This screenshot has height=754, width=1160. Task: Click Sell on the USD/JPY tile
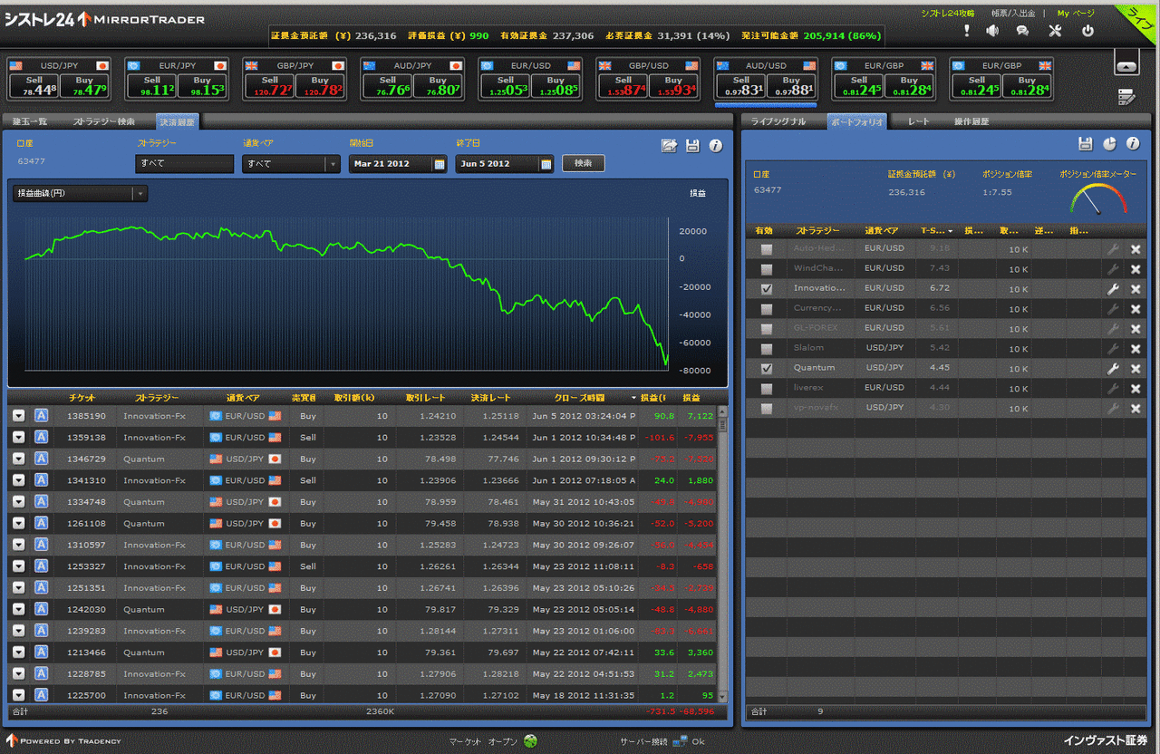34,86
